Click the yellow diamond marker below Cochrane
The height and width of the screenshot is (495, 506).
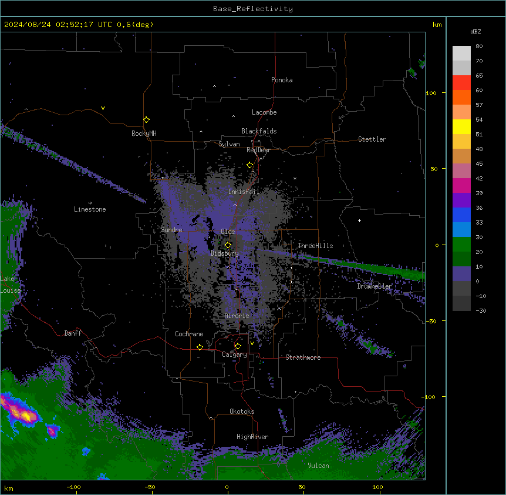(x=200, y=347)
